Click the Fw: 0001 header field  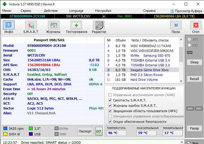[125, 16]
